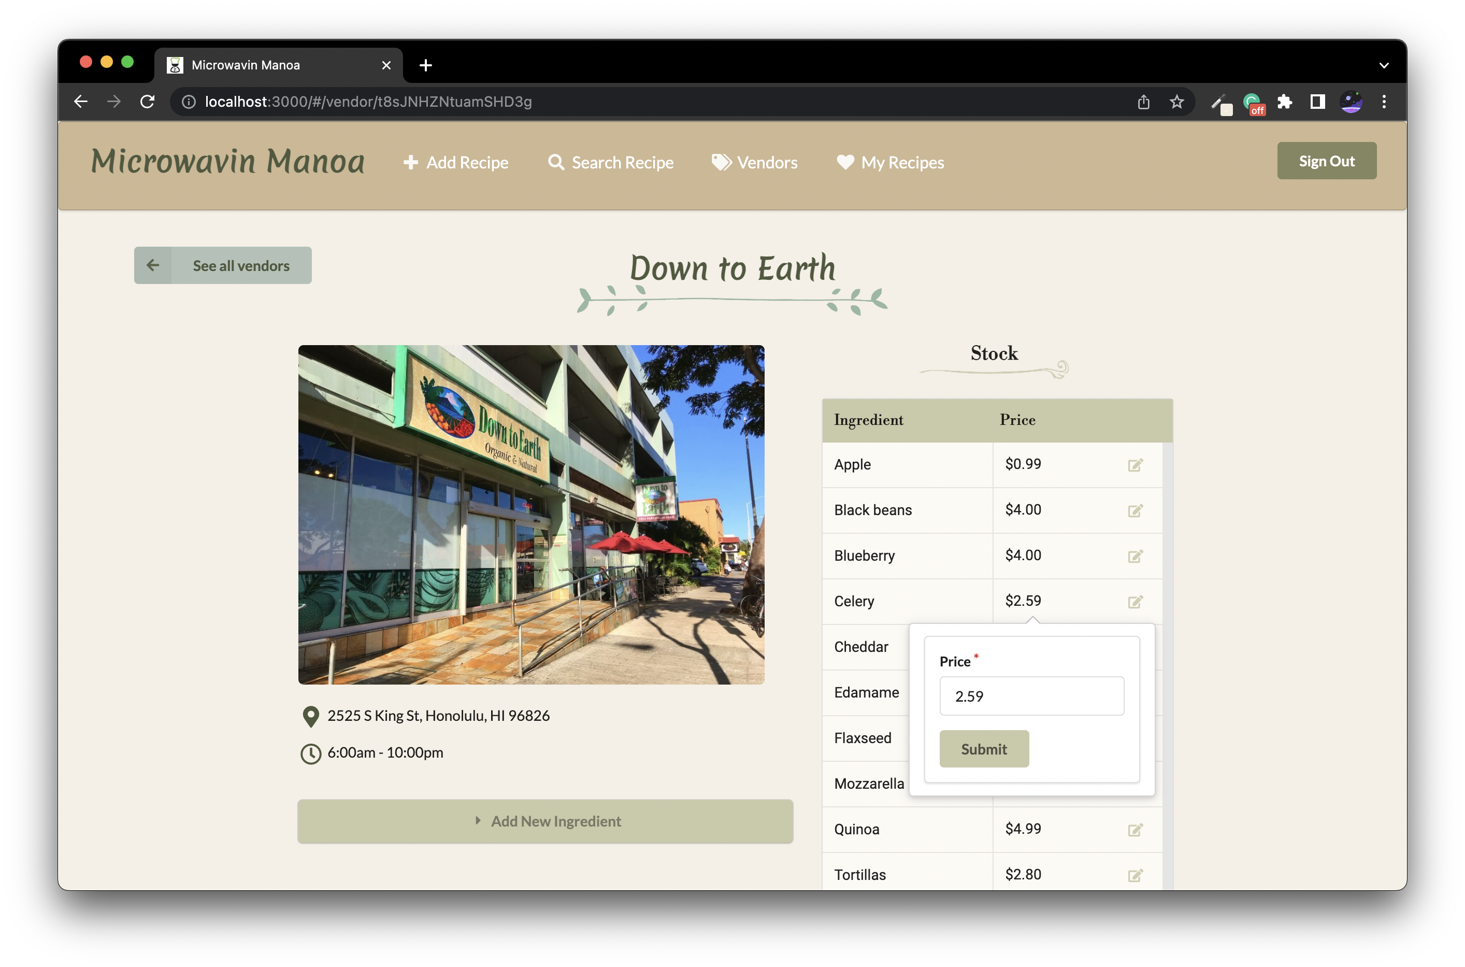The image size is (1465, 967).
Task: Select the Black beans ingredient cell
Action: coord(908,510)
